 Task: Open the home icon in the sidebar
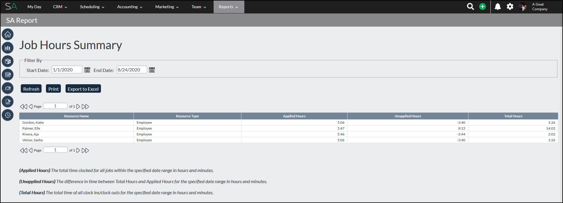[8, 34]
